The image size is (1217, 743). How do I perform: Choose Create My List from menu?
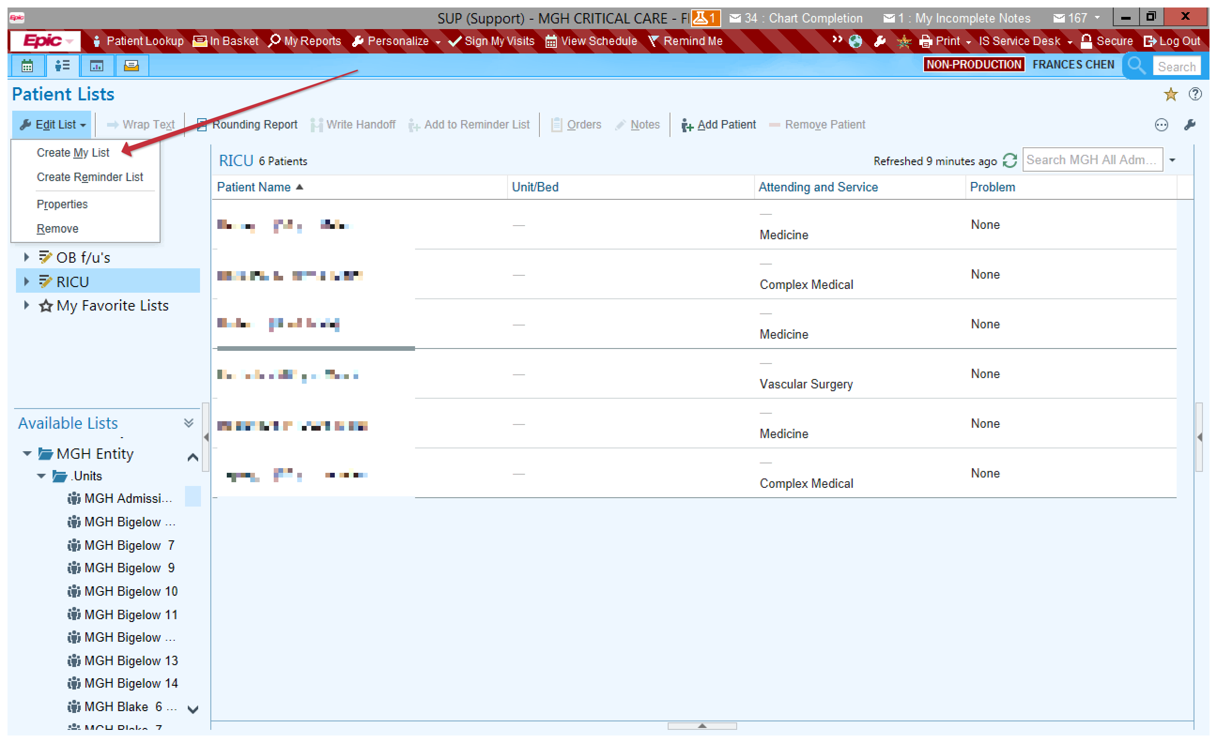pos(73,153)
